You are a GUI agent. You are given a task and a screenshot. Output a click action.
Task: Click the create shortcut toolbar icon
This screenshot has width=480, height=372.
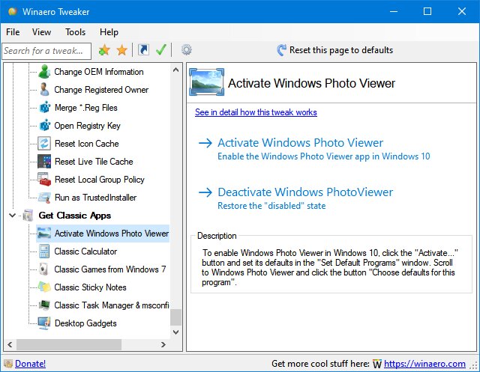(x=143, y=50)
